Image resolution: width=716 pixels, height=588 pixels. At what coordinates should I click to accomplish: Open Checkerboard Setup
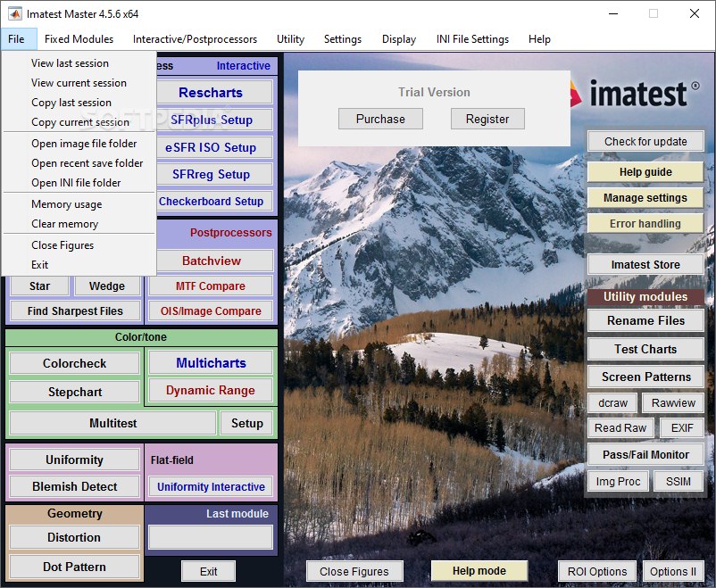tap(214, 201)
